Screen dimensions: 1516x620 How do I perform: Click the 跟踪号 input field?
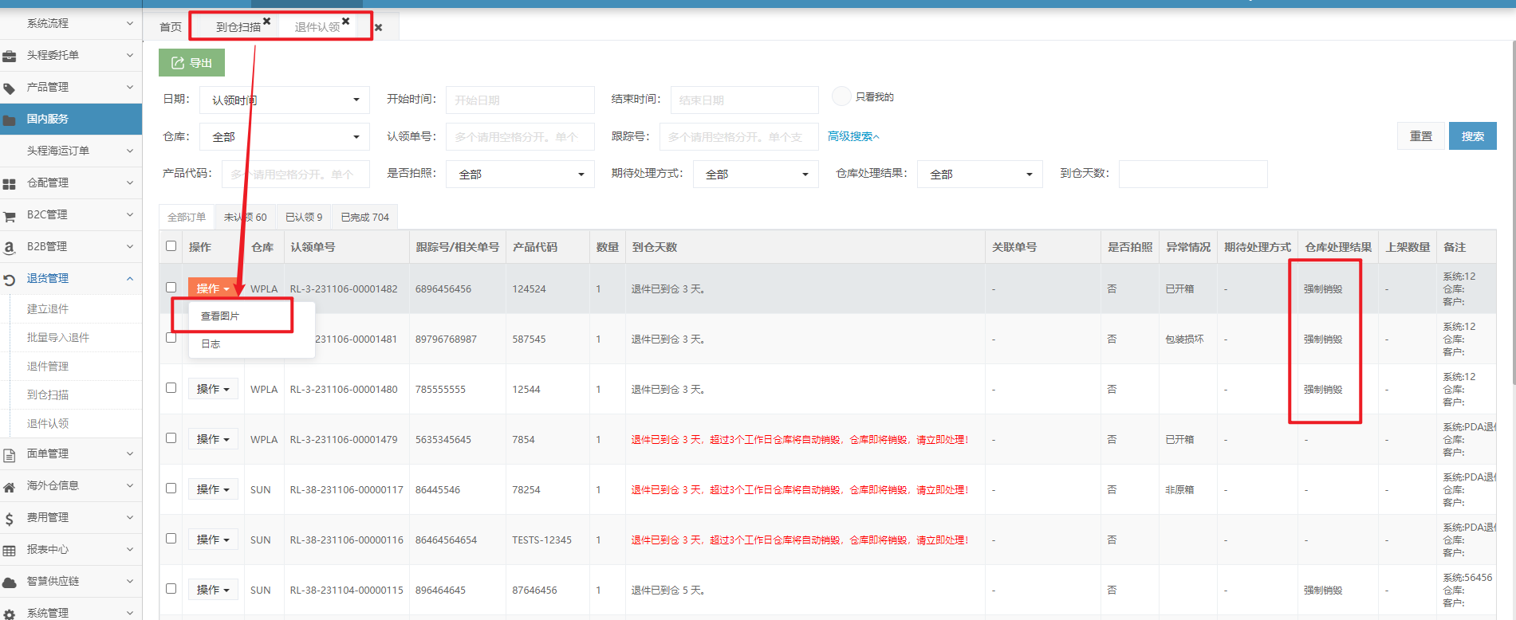tap(738, 136)
